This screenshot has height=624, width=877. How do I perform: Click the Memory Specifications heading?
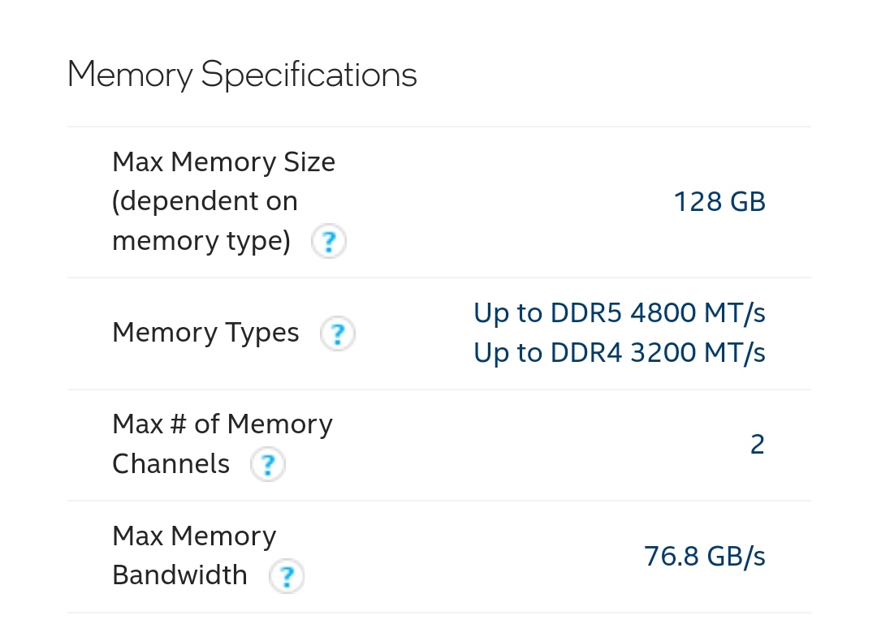coord(242,75)
